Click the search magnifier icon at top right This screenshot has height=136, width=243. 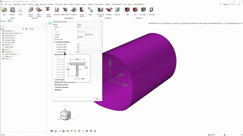(220, 4)
